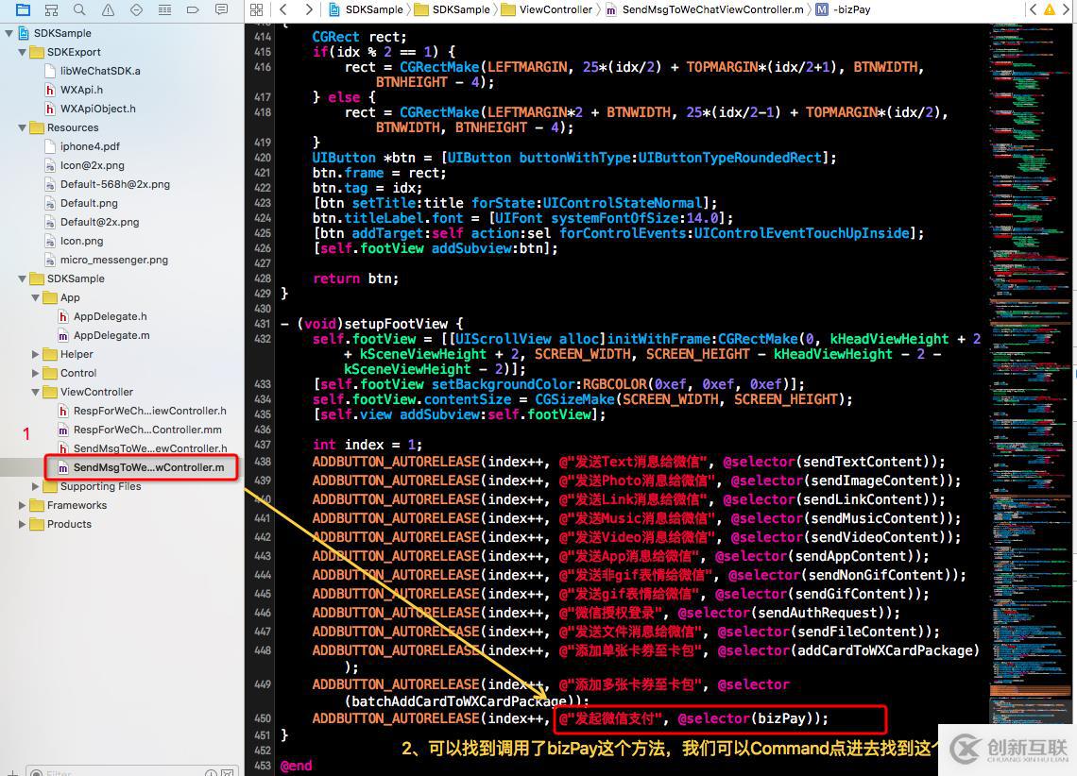
Task: Expand the Control folder
Action: [x=35, y=373]
